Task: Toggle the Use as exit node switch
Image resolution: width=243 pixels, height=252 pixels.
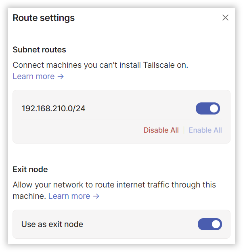Action: pos(209,224)
